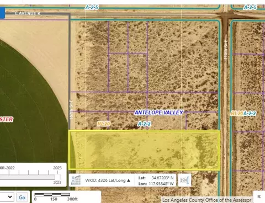The width and height of the screenshot is (265, 203).
Task: Select the highlighted yellow parcel
Action: [144, 150]
